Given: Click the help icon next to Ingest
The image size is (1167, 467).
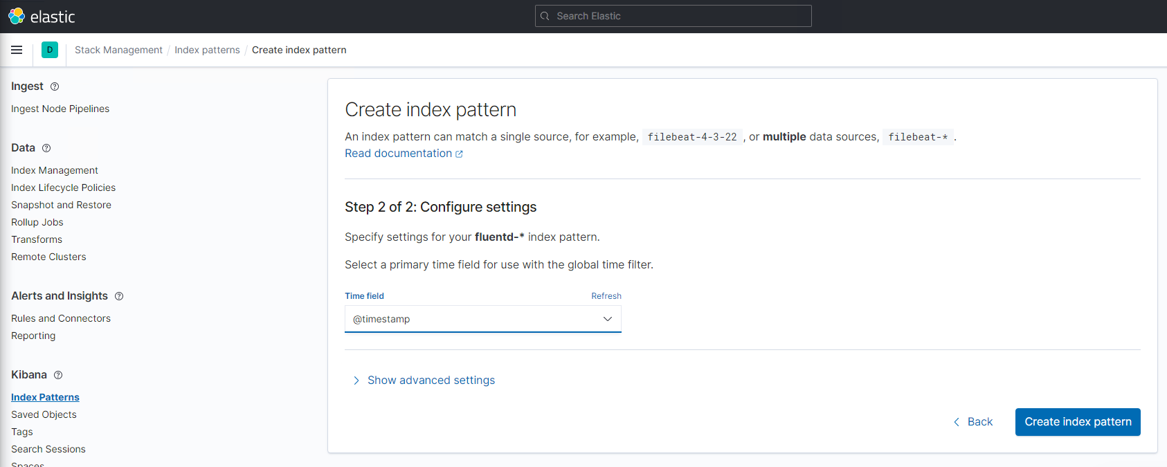Looking at the screenshot, I should [55, 86].
